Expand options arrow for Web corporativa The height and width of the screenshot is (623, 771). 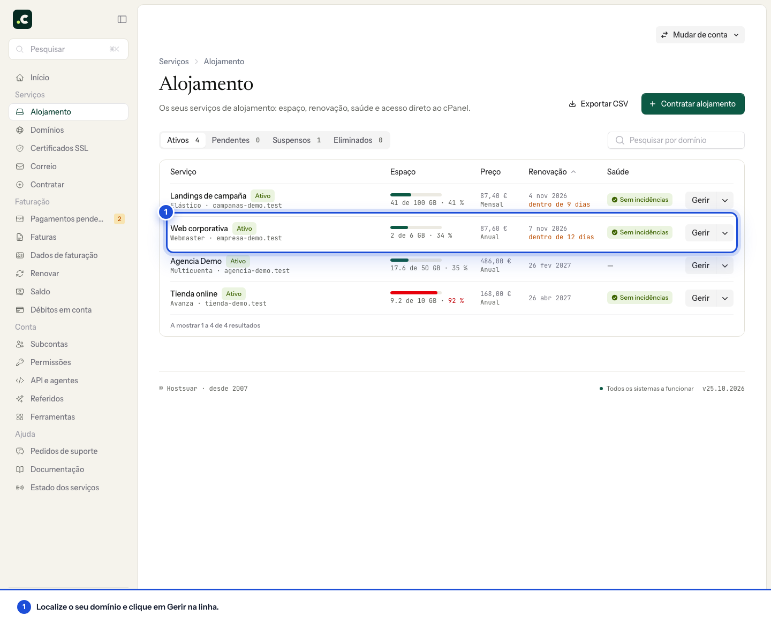point(725,233)
